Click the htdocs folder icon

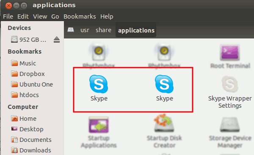coord(14,95)
